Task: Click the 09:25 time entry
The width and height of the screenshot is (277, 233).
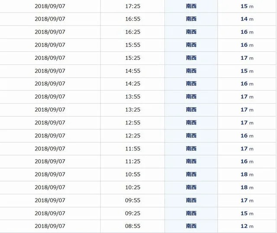Action: point(133,214)
